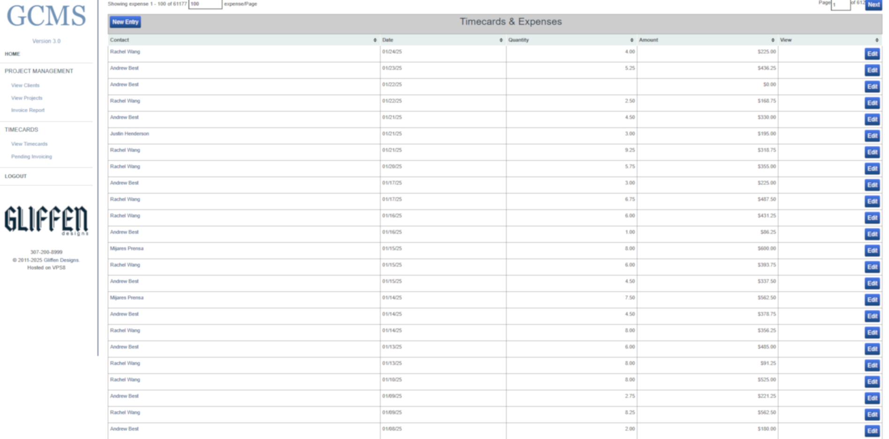
Task: Edit Andrew Best $378.75 entry
Action: click(x=872, y=316)
